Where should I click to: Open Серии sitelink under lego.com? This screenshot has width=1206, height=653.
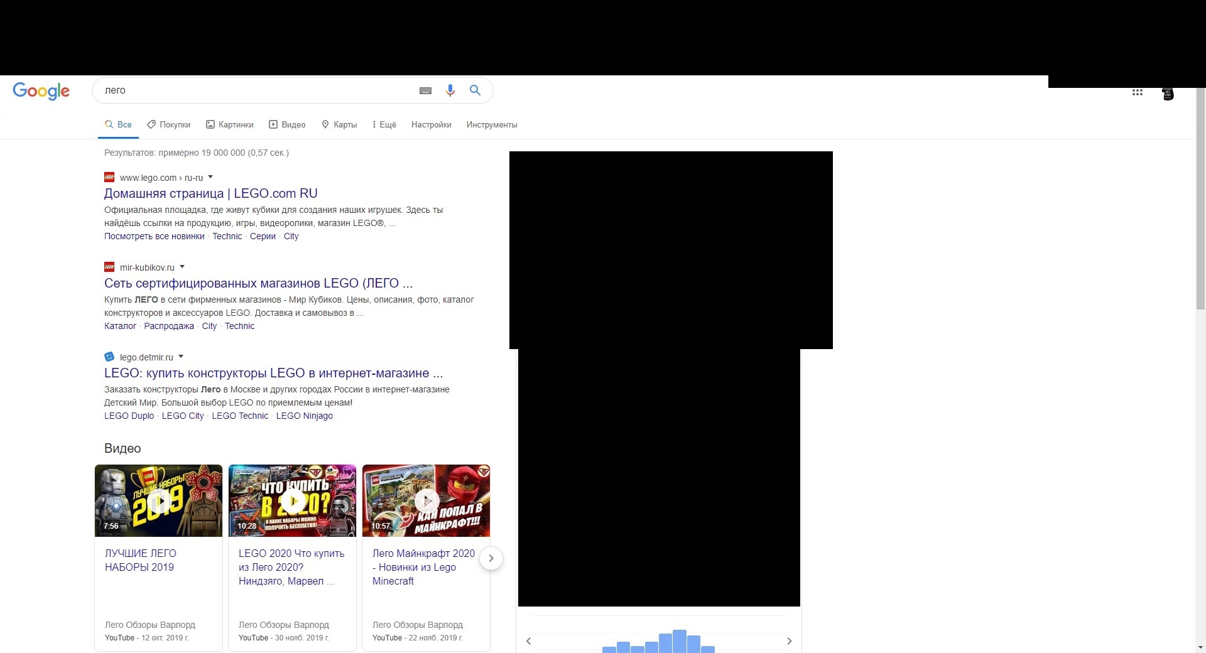pyautogui.click(x=263, y=236)
